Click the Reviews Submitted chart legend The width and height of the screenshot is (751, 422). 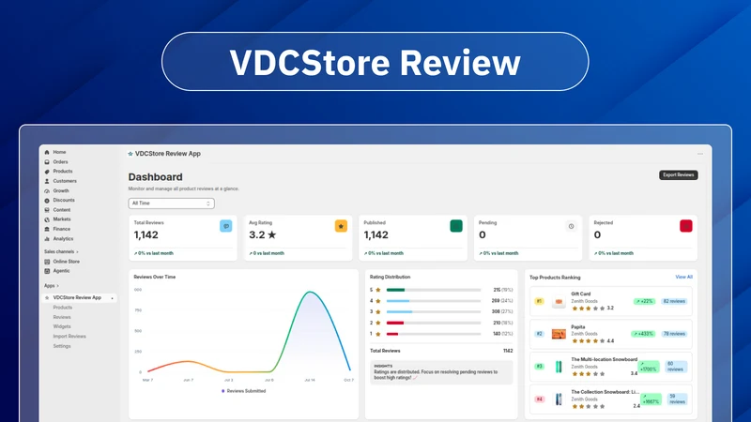(244, 391)
